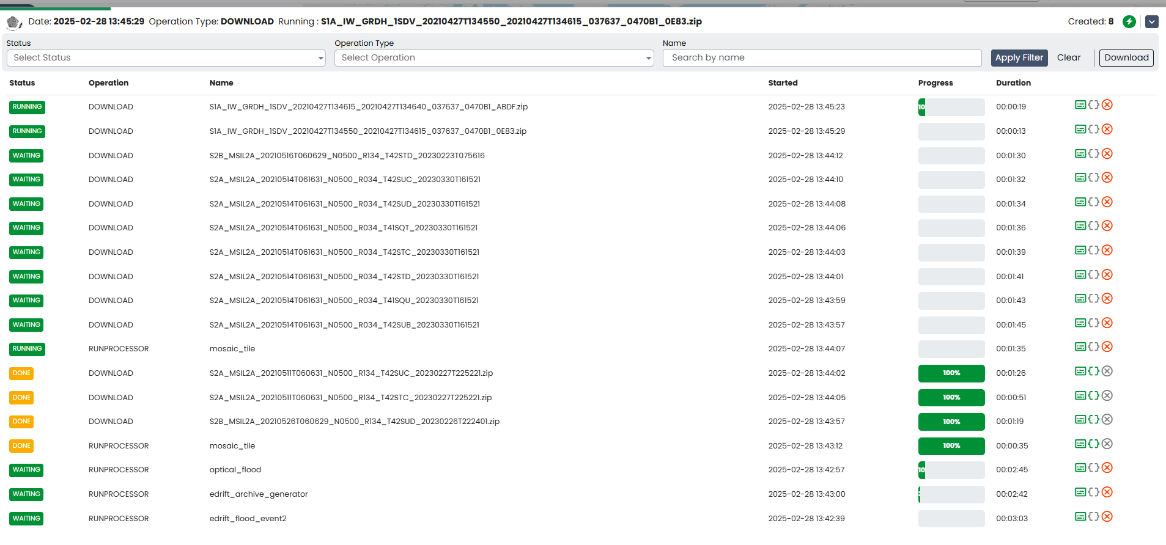Cancel the optical_flood processor

pyautogui.click(x=1107, y=468)
